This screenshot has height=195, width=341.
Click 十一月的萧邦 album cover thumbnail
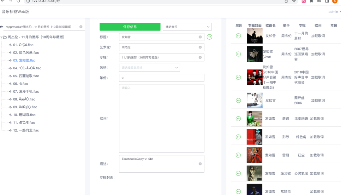point(255,36)
